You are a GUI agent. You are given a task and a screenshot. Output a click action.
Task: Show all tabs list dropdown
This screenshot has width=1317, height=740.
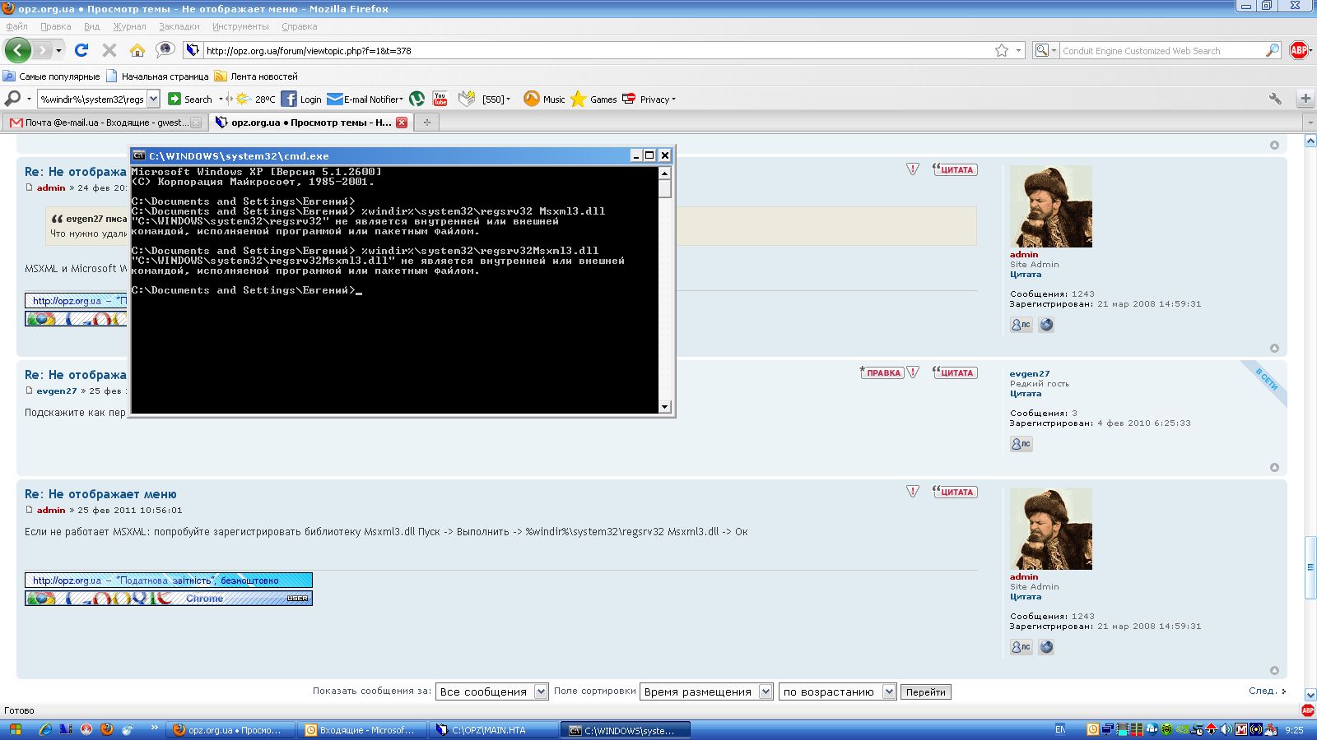[x=1310, y=123]
